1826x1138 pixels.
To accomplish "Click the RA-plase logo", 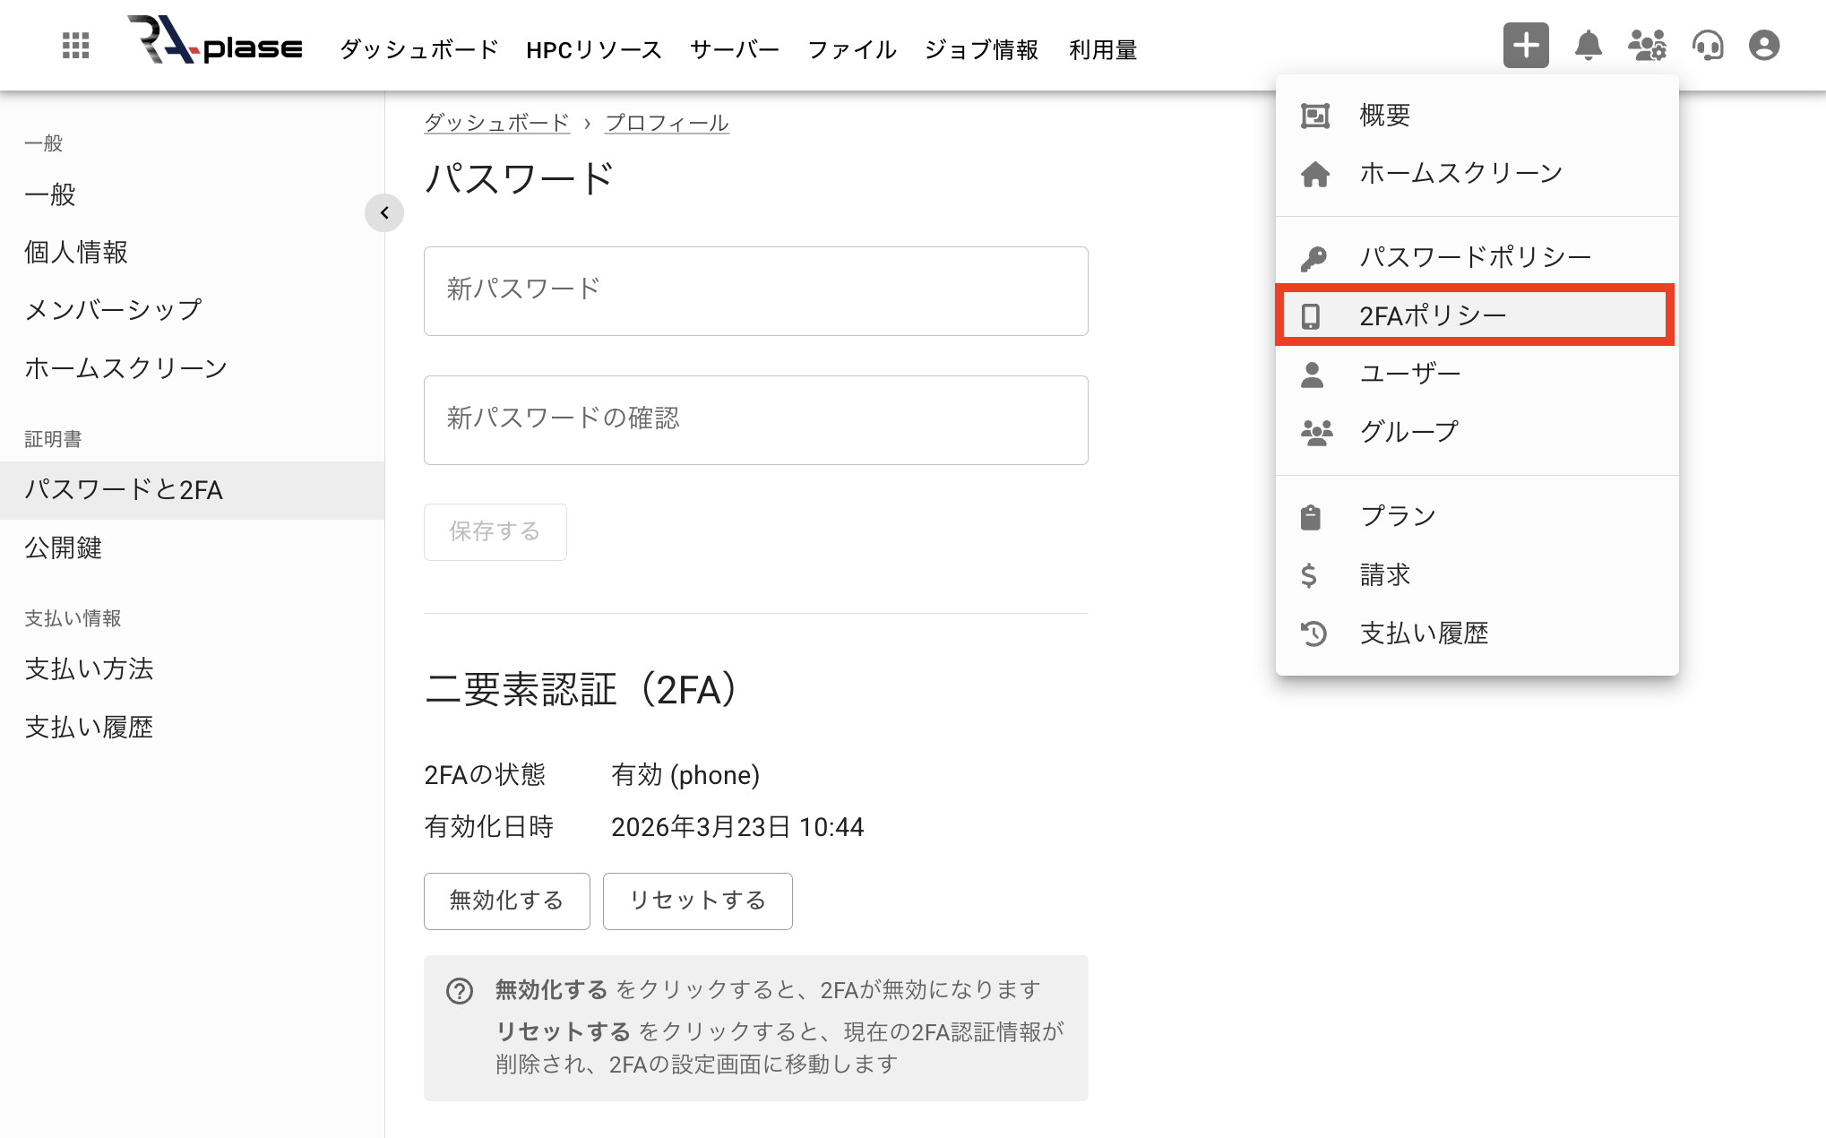I will click(x=215, y=45).
